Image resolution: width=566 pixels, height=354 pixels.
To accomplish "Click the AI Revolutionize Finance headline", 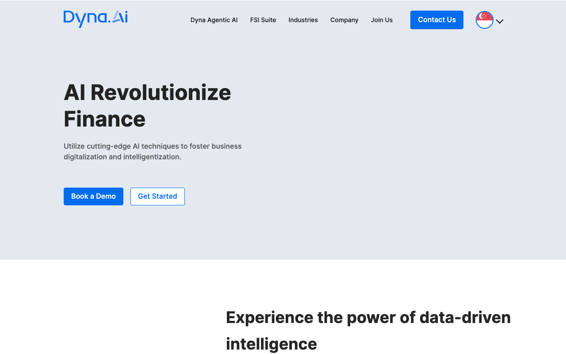I will [147, 106].
